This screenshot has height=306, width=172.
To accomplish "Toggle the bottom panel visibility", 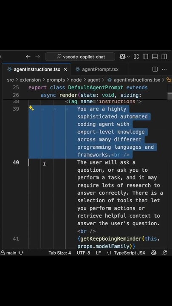I will coord(155,57).
